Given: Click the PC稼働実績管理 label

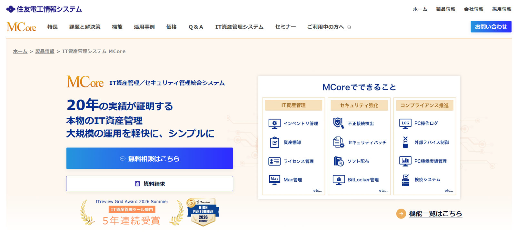Looking at the screenshot, I should point(431,161).
